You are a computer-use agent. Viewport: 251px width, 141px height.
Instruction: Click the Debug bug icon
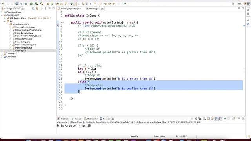[x=26, y=4]
